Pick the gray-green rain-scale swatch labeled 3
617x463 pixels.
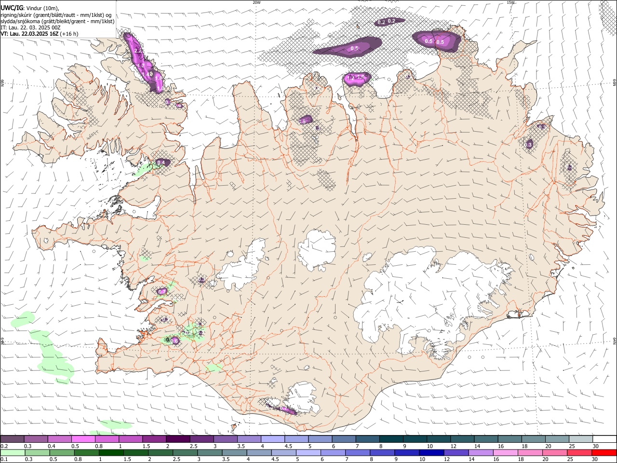pos(210,452)
